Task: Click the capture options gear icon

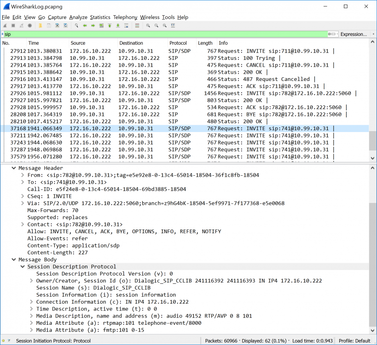Action: (30, 25)
